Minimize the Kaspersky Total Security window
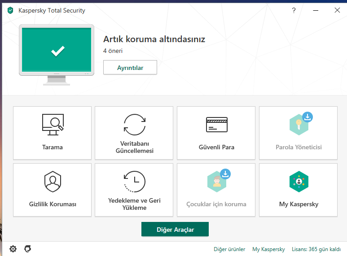This screenshot has width=347, height=256. tap(316, 10)
